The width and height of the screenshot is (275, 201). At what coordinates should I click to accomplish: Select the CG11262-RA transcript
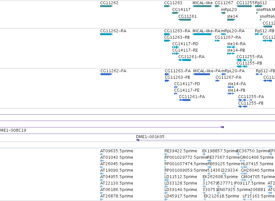tap(106, 34)
